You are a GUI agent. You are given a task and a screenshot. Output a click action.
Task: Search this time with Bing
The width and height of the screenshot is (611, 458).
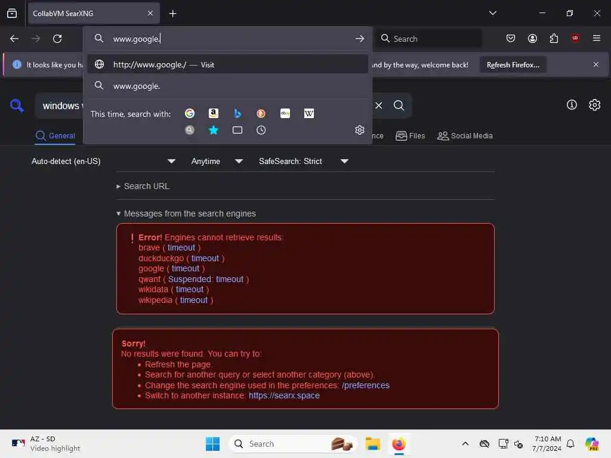pyautogui.click(x=237, y=113)
